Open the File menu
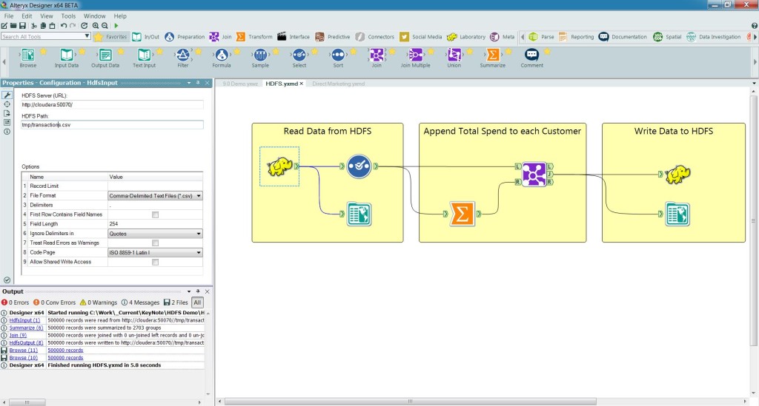 (9, 16)
